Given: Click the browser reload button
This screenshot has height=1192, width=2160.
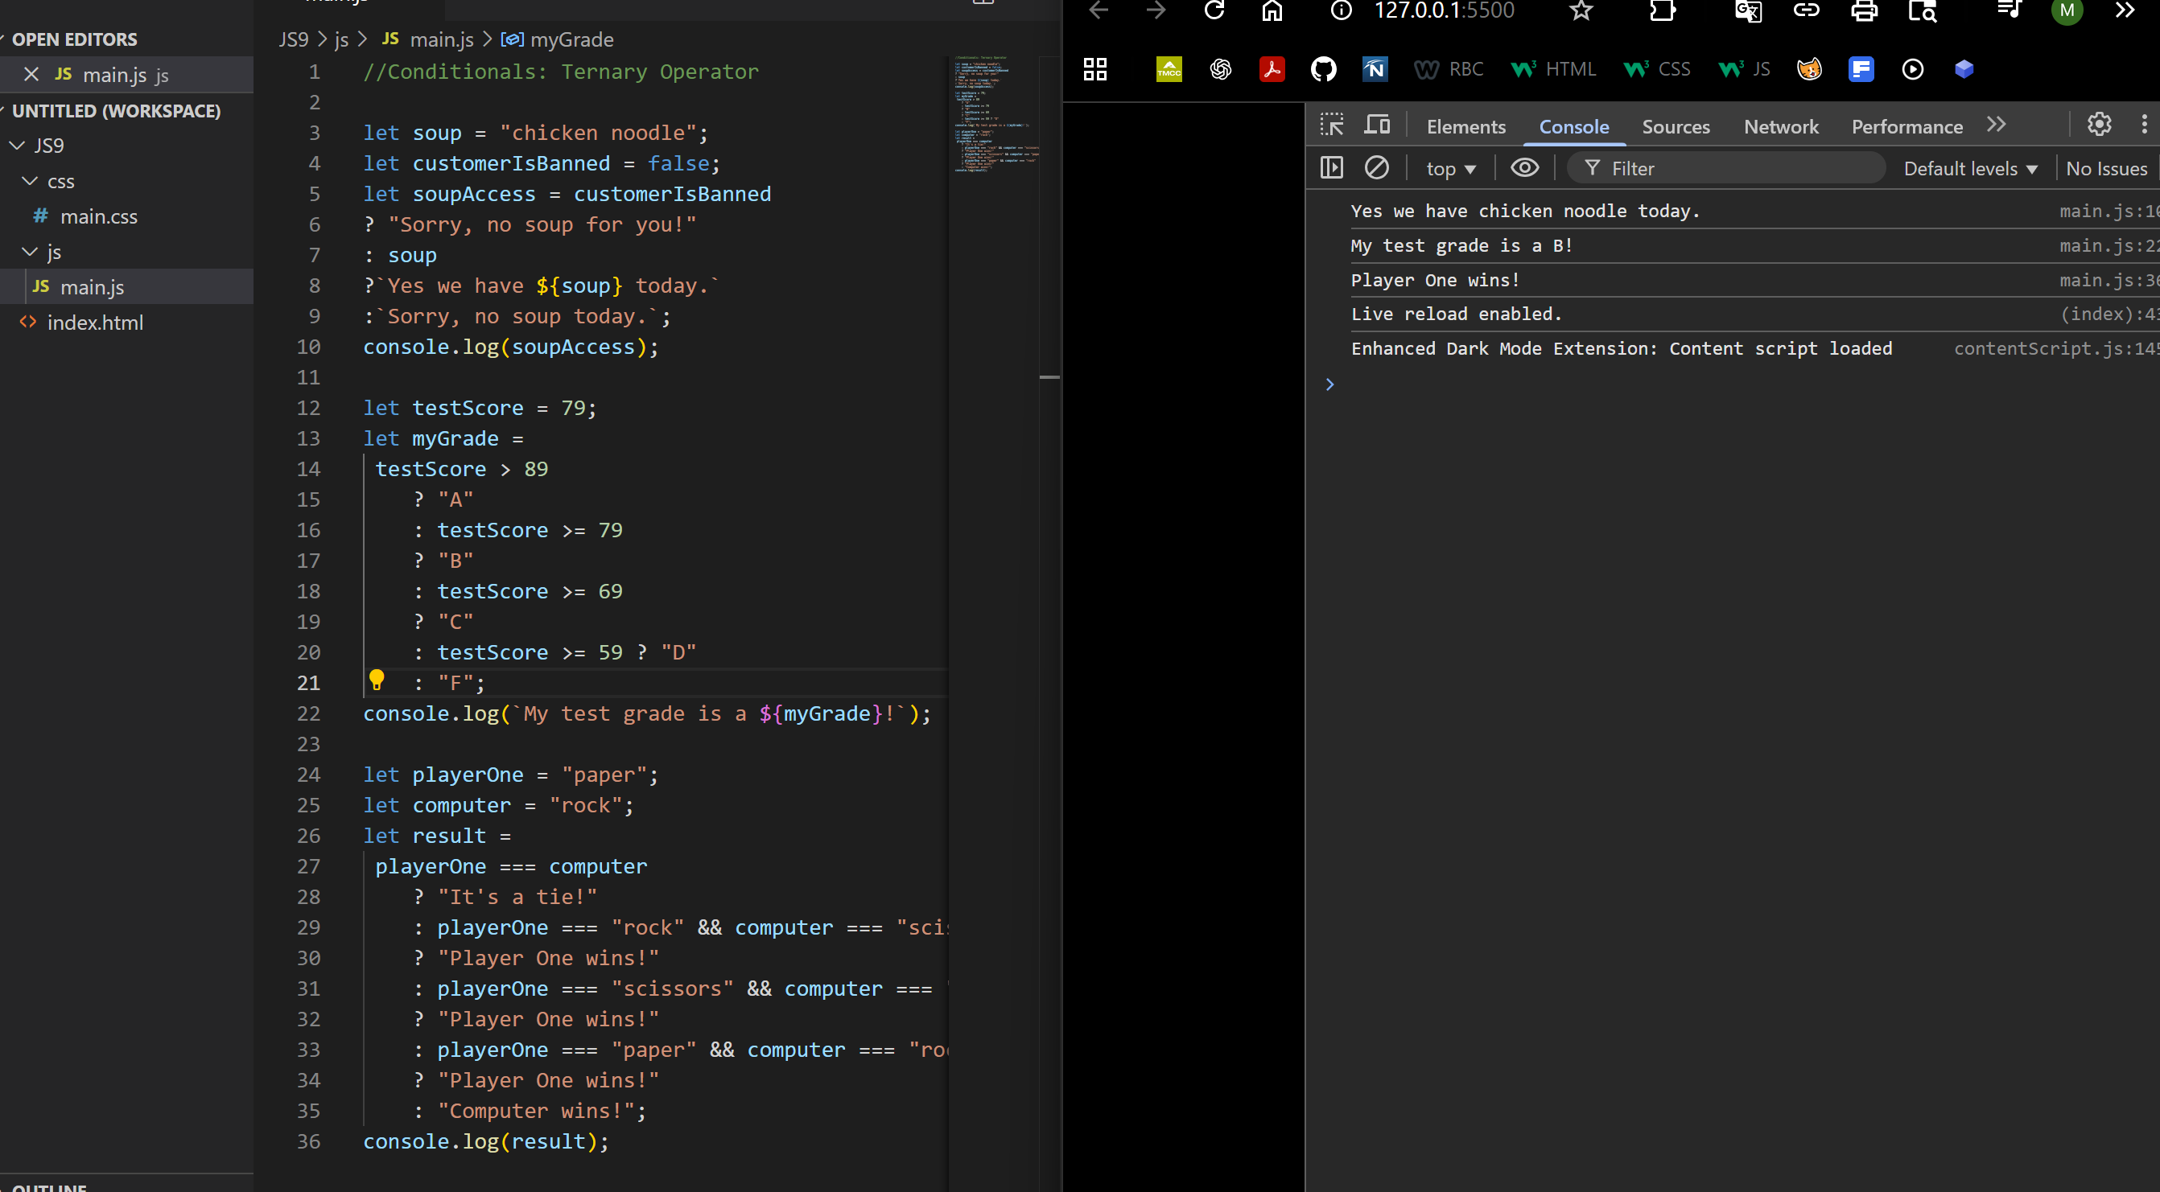Looking at the screenshot, I should [1214, 11].
